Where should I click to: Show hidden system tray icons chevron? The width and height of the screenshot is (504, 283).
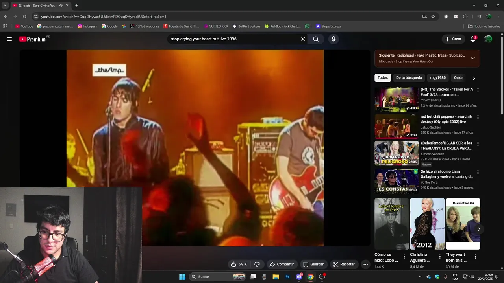coord(420,277)
